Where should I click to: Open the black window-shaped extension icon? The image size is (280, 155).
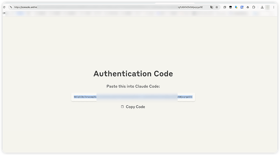(230, 7)
